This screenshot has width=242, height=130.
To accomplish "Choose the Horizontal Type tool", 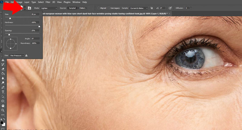I will click(3, 92).
